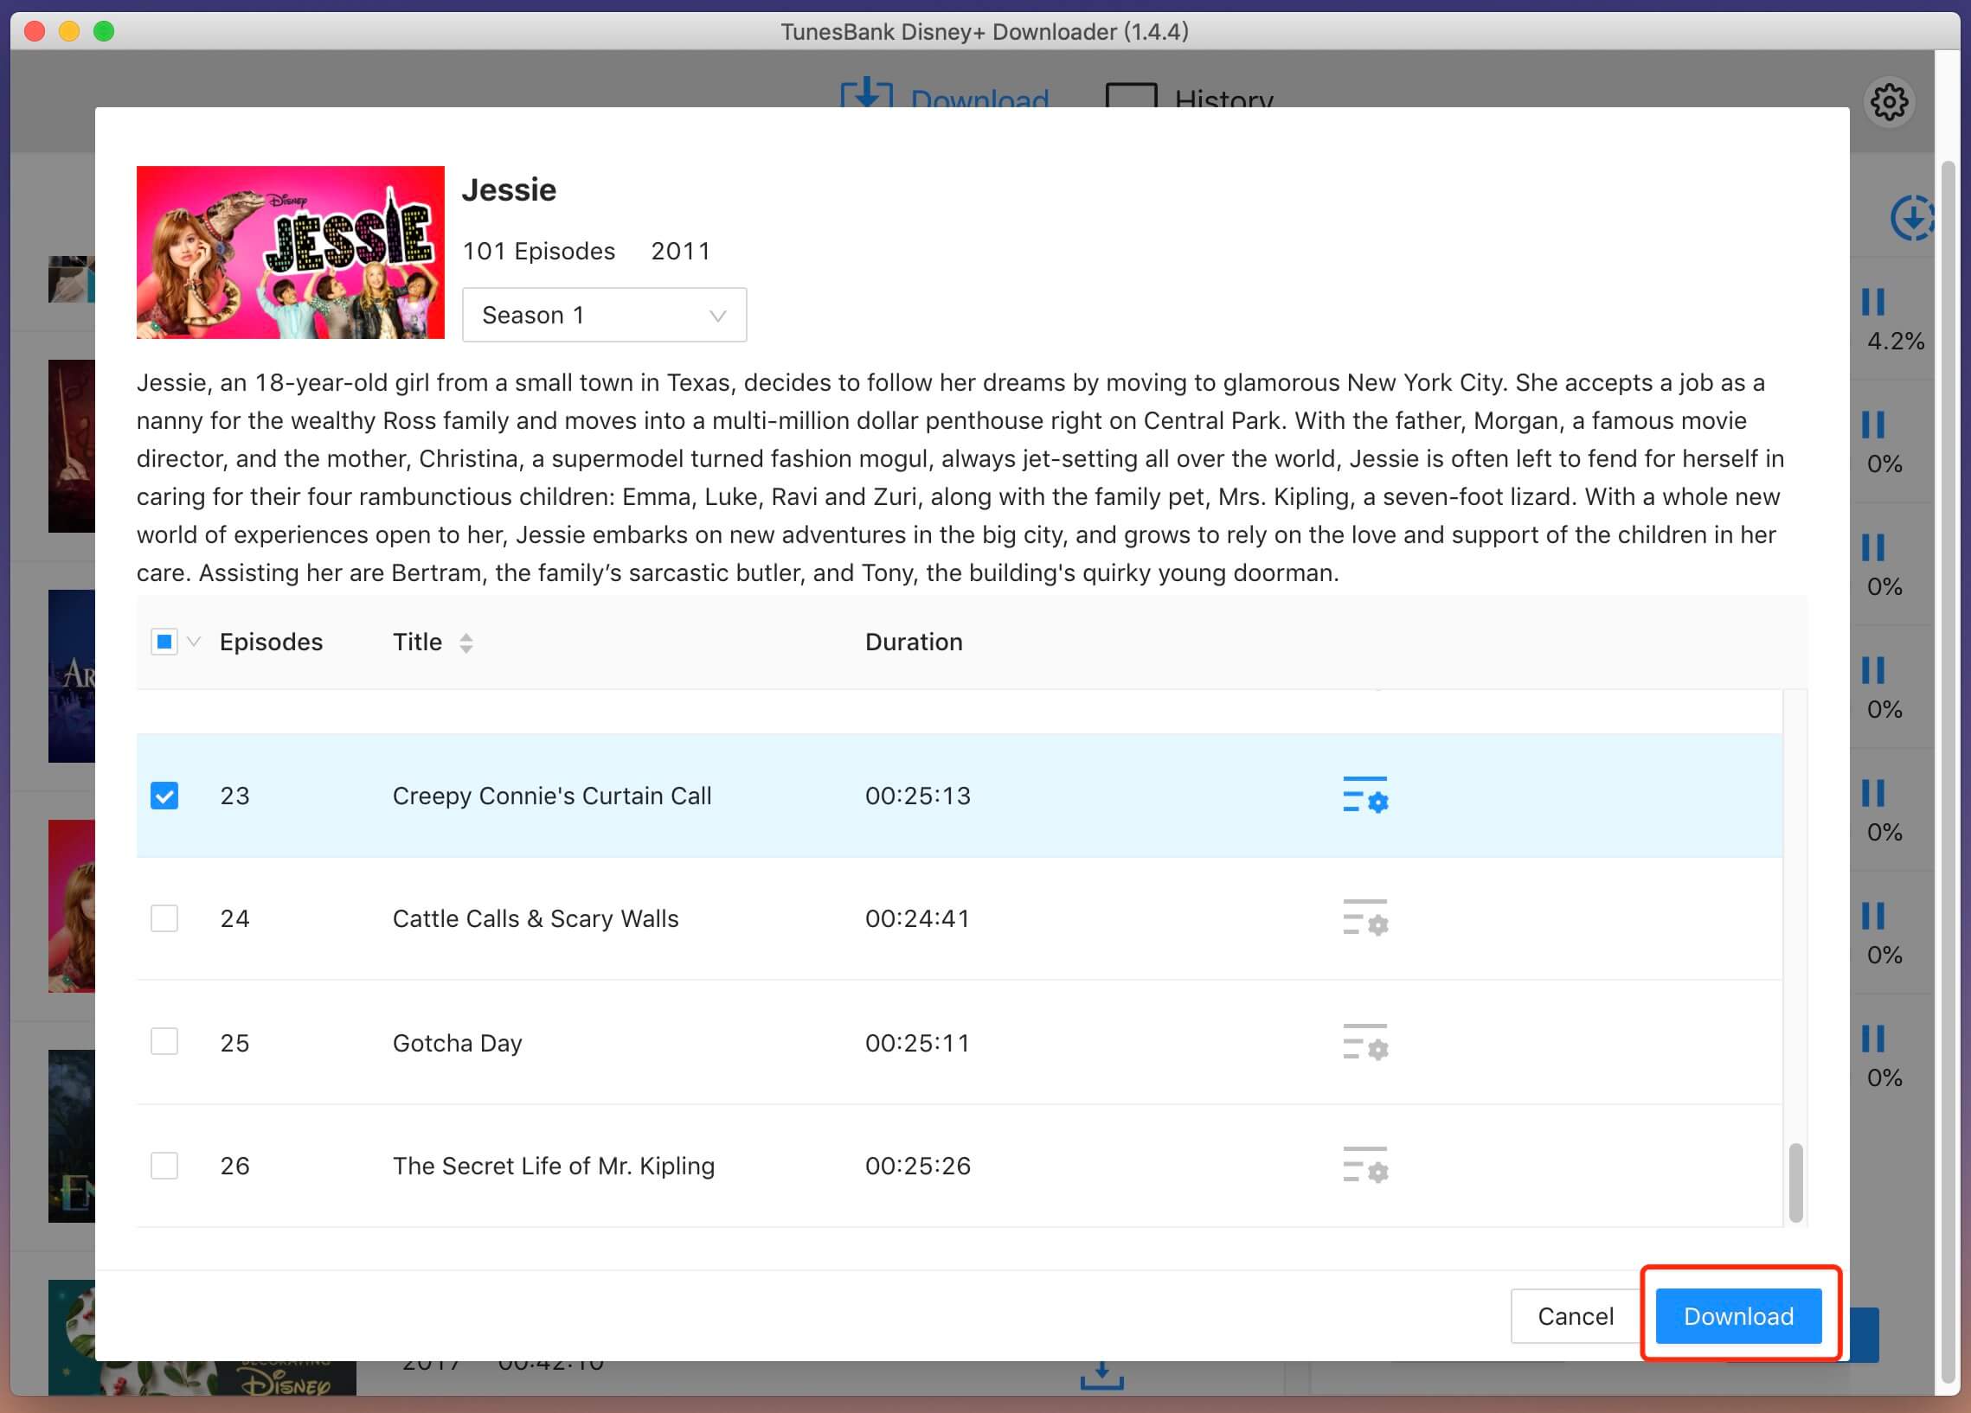Click the Jessie poster thumbnail
1971x1413 pixels.
[x=290, y=252]
